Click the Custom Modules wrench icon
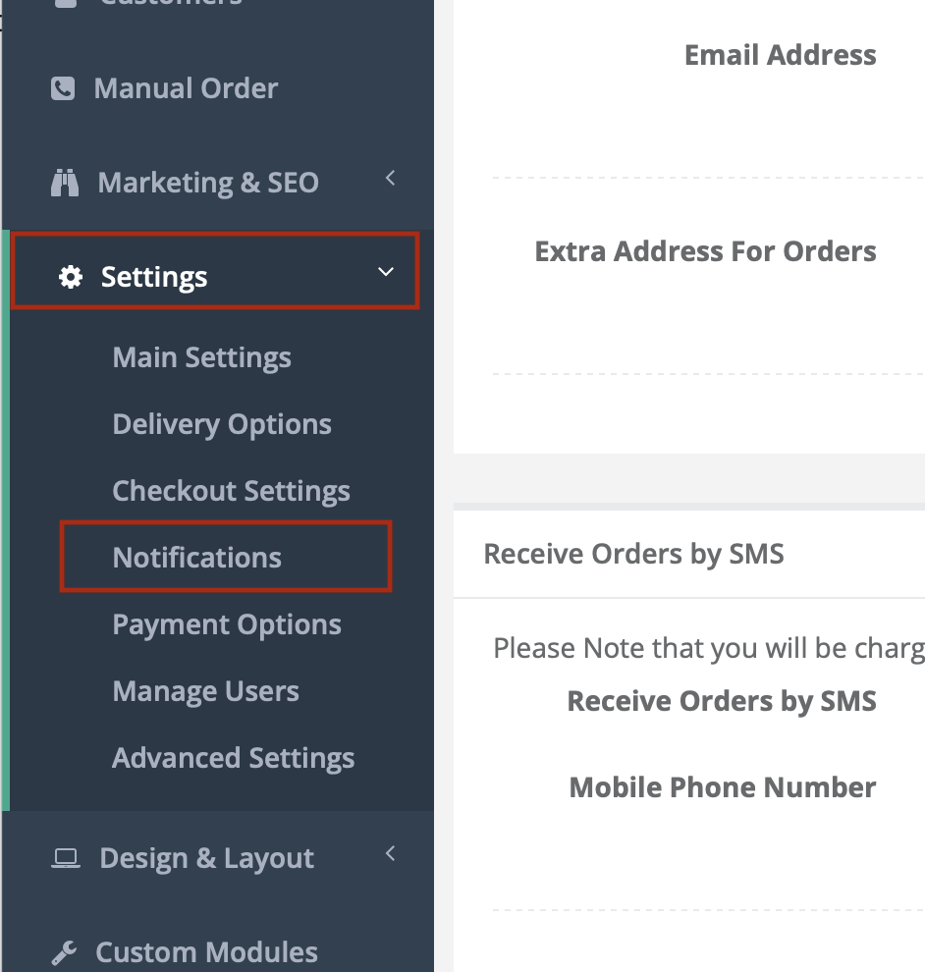925x972 pixels. coord(64,952)
